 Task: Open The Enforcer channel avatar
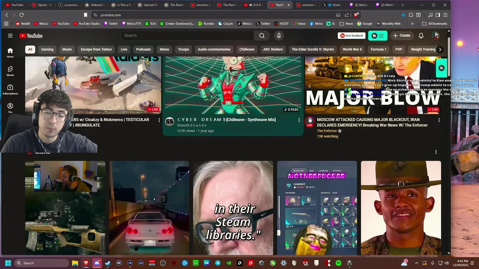tap(309, 121)
